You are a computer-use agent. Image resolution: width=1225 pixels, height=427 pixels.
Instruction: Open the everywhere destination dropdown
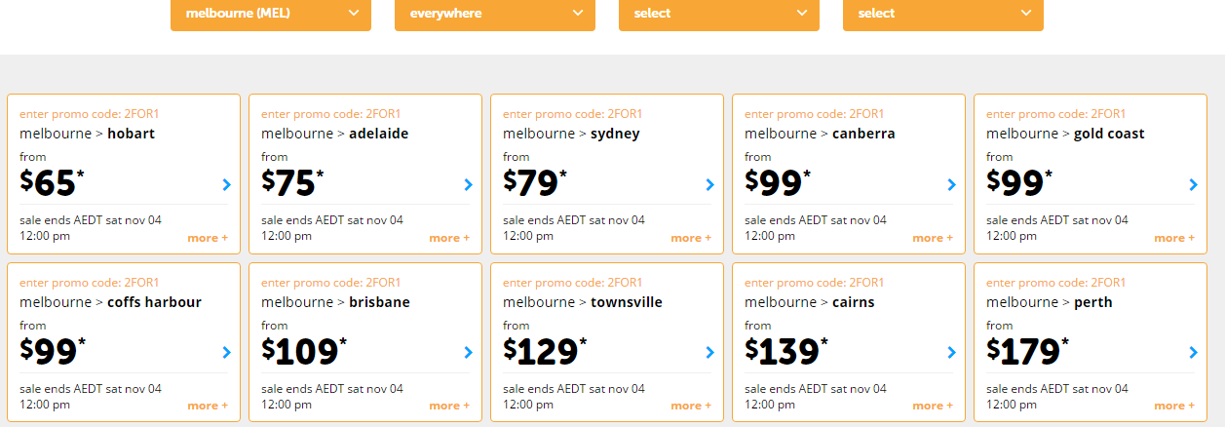click(495, 14)
